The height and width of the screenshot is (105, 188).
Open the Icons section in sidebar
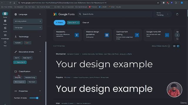coord(5,29)
